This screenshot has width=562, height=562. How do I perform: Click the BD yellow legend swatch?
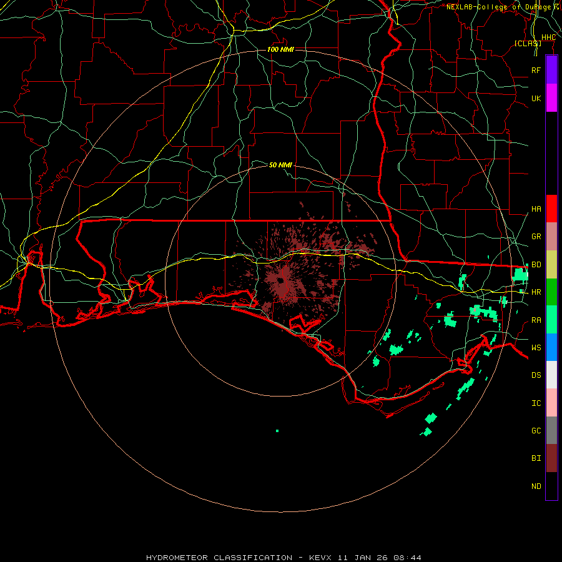click(x=551, y=265)
